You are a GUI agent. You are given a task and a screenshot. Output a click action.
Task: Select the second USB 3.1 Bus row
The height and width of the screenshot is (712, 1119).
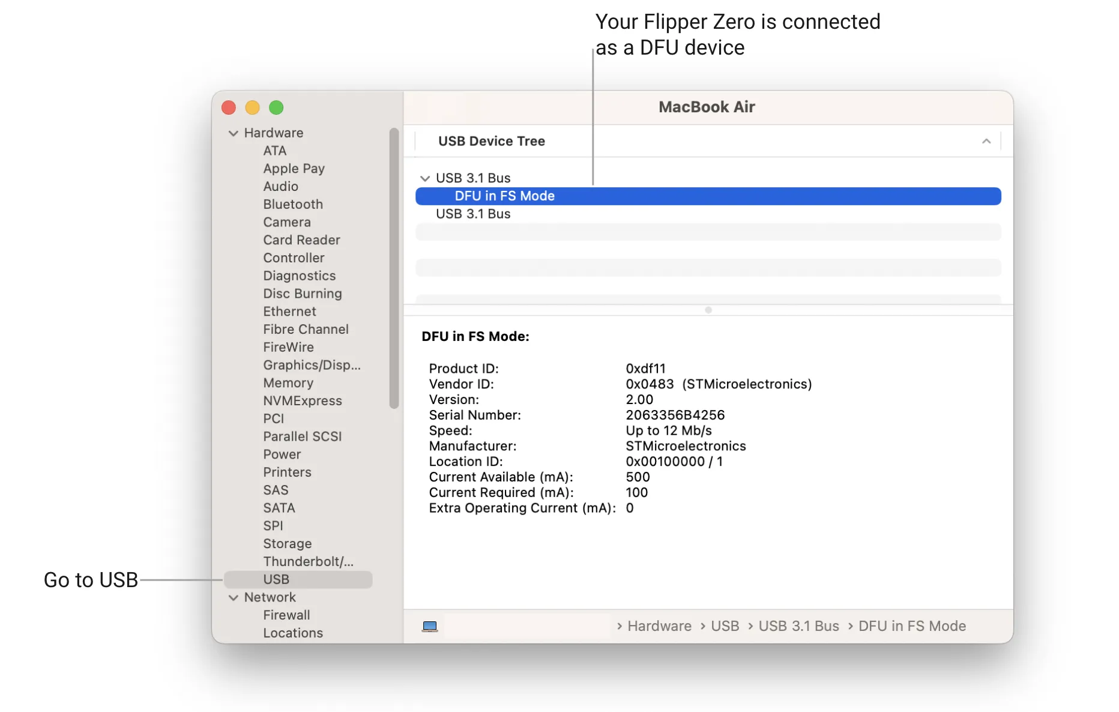point(708,214)
